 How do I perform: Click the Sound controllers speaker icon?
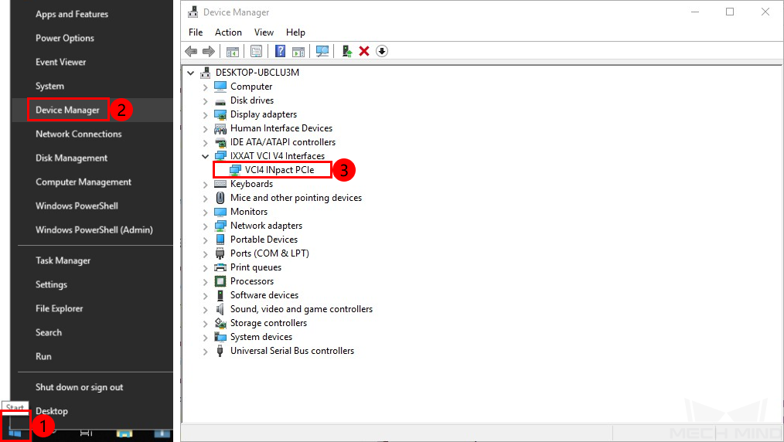tap(220, 309)
